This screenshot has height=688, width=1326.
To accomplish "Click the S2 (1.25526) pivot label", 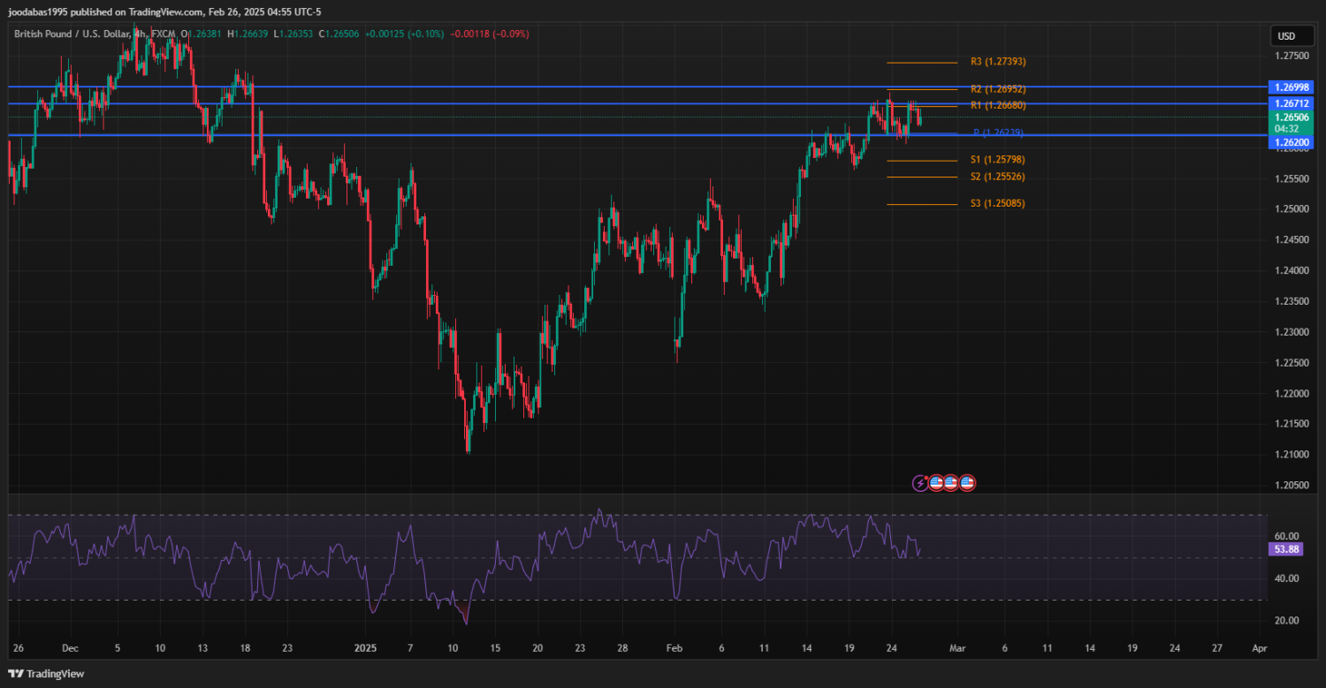I will [997, 177].
